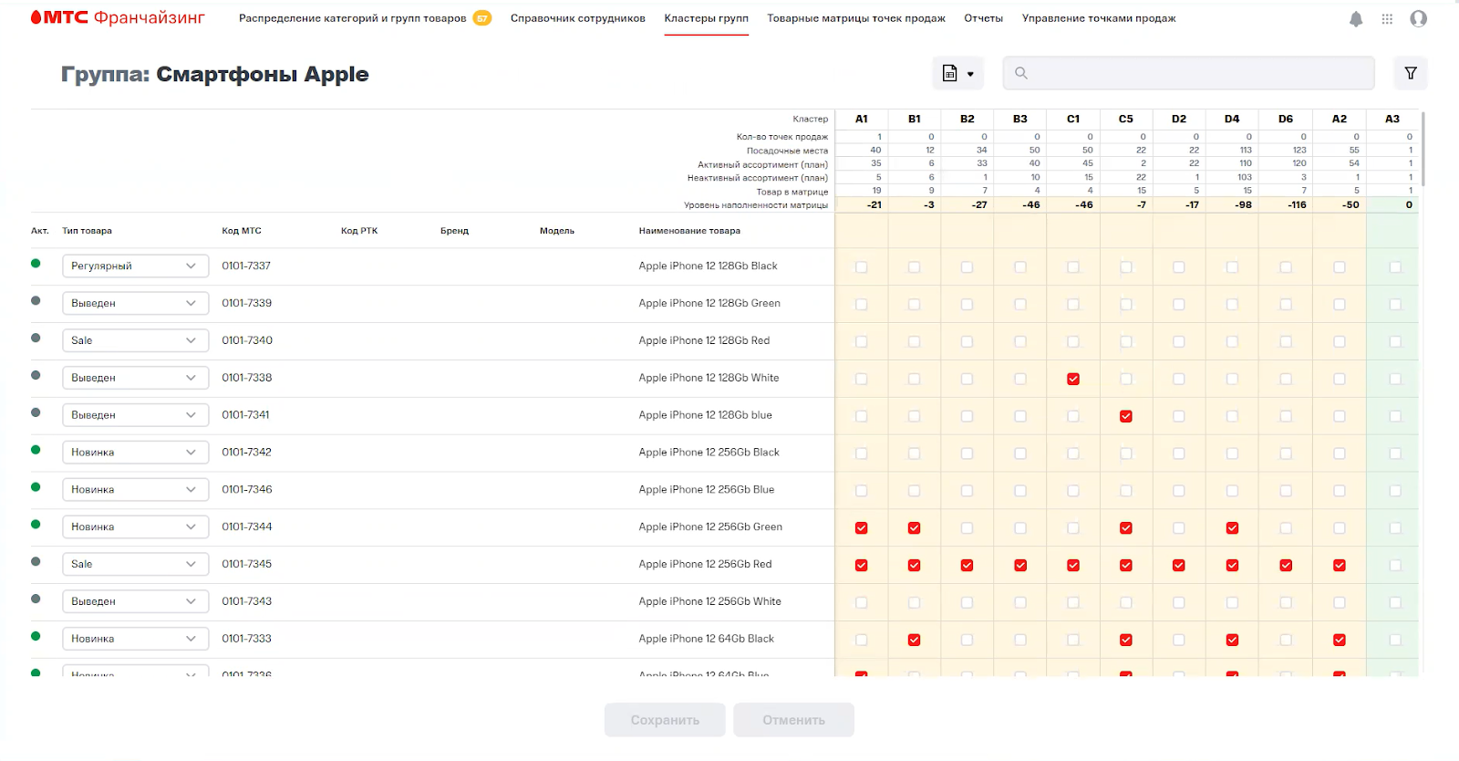Open type dropdown for code 0101-7337

[x=135, y=266]
